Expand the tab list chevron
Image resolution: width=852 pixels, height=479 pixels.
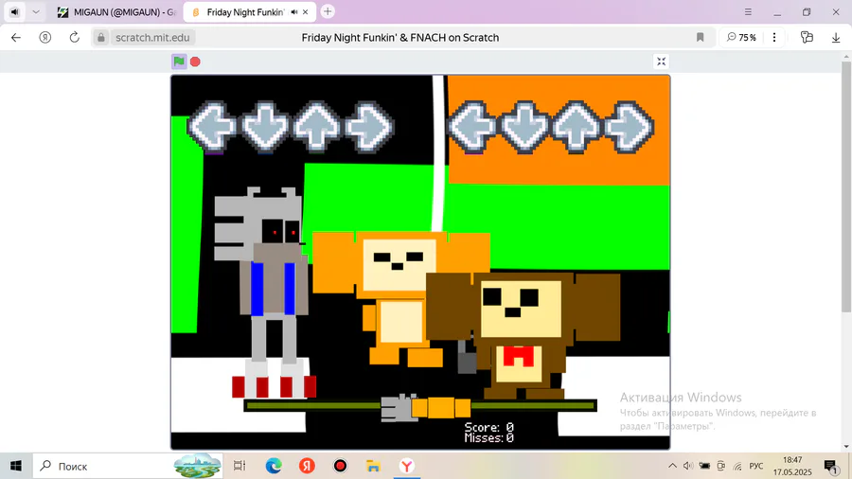coord(36,12)
